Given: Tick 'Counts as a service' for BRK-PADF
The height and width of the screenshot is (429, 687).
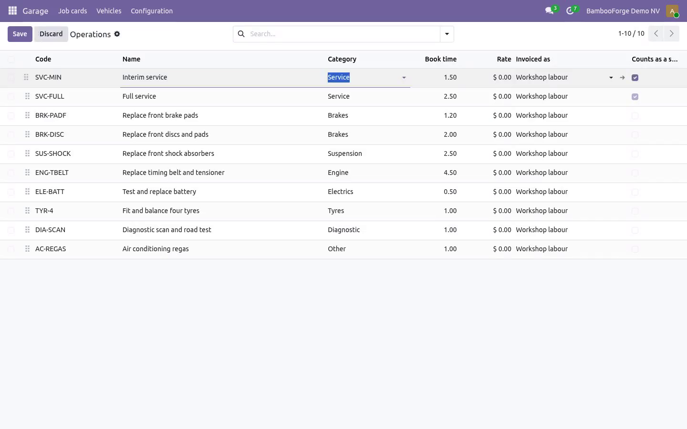Looking at the screenshot, I should (x=635, y=116).
